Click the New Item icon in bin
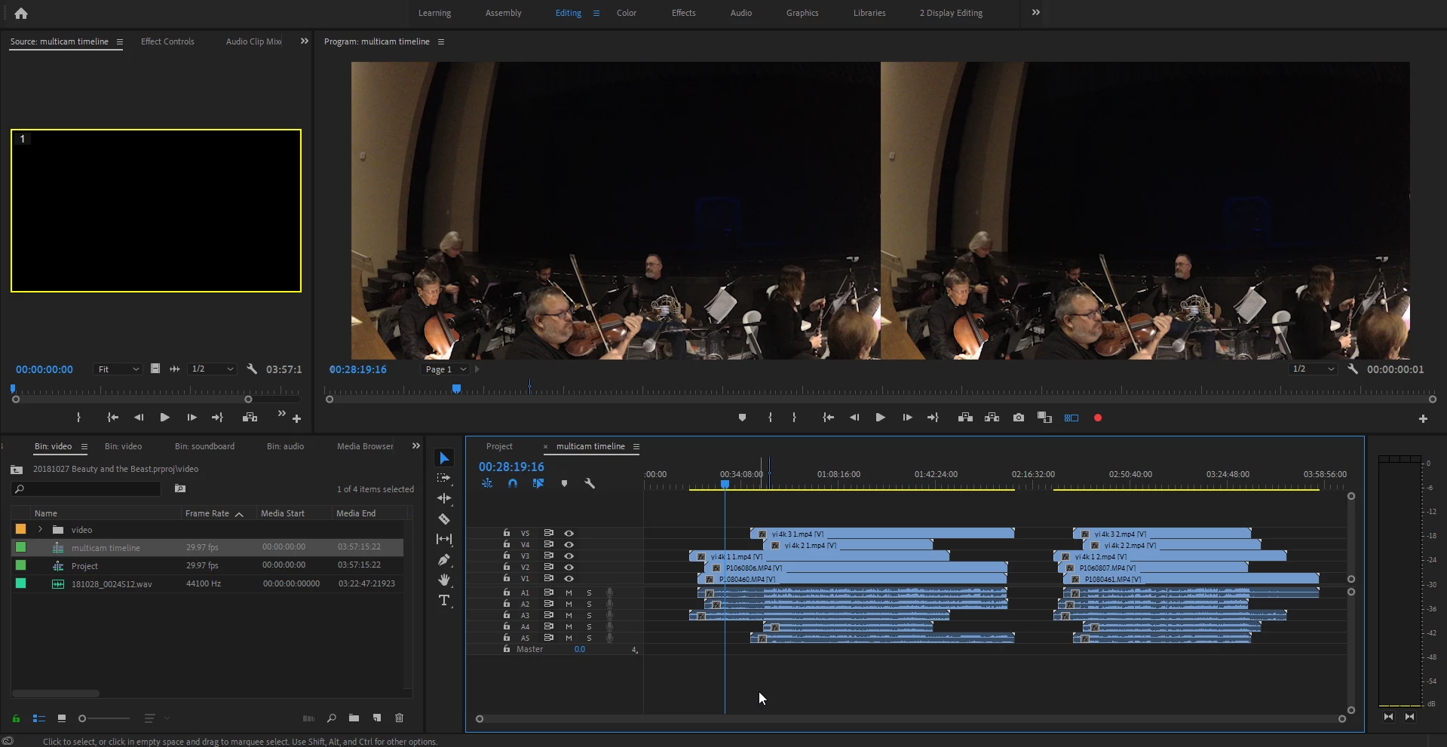Viewport: 1447px width, 747px height. pyautogui.click(x=376, y=718)
